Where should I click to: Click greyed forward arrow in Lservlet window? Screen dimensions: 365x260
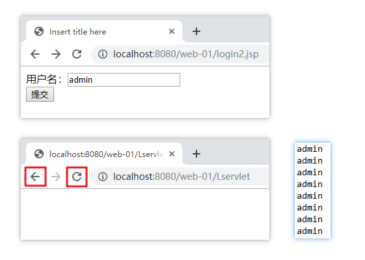[x=56, y=177]
